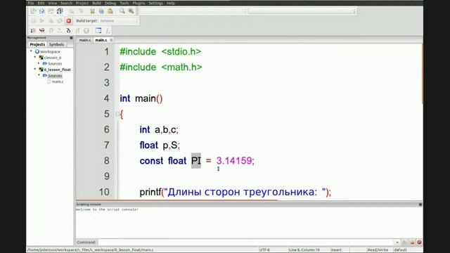Click the 'Line 8, Column 19' status entry
This screenshot has height=253, width=450.
[304, 250]
